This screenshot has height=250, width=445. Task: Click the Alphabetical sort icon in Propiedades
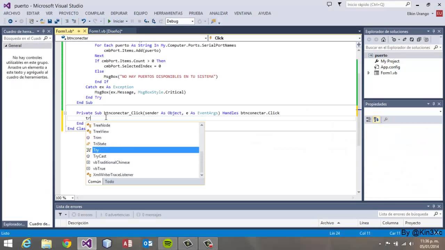tap(376, 119)
